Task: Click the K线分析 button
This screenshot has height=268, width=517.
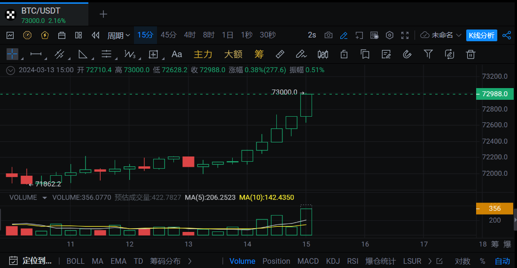Action: point(481,35)
